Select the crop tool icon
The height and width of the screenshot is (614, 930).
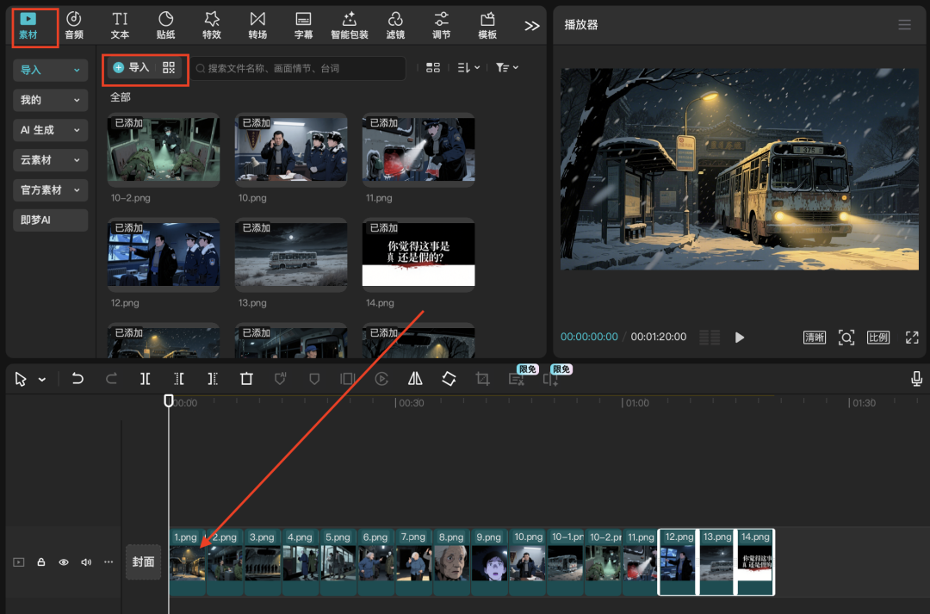click(x=482, y=379)
